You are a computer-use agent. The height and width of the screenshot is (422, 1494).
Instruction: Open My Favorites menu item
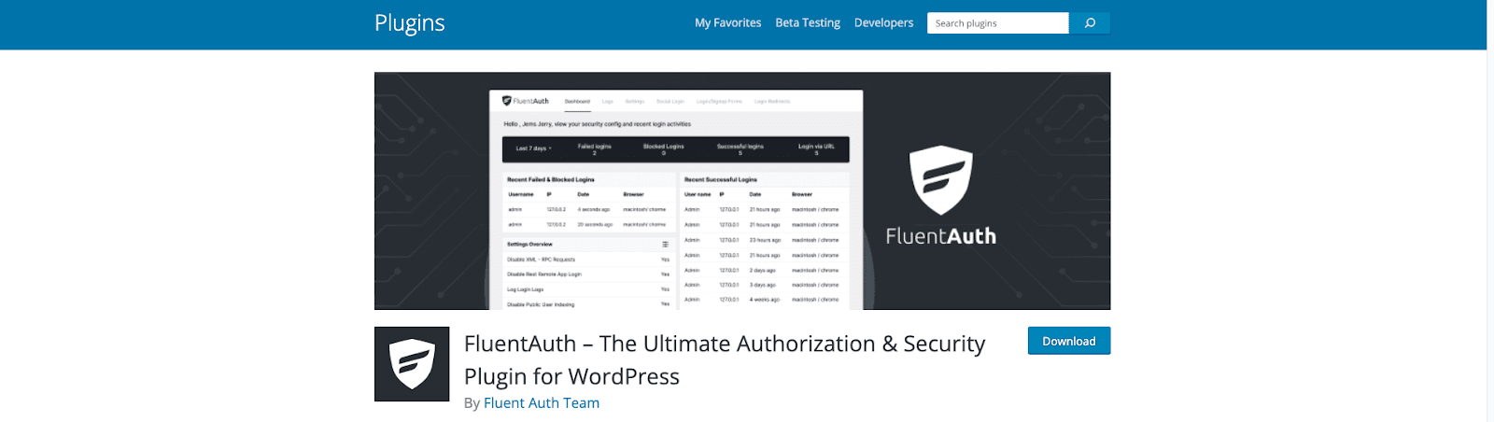point(727,23)
